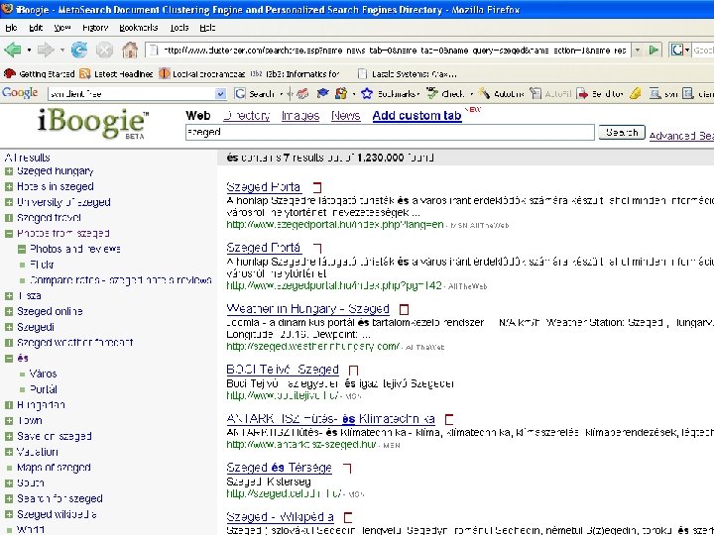Open the Szeged - Wikipédia result link
The width and height of the screenshot is (714, 535).
pos(280,517)
